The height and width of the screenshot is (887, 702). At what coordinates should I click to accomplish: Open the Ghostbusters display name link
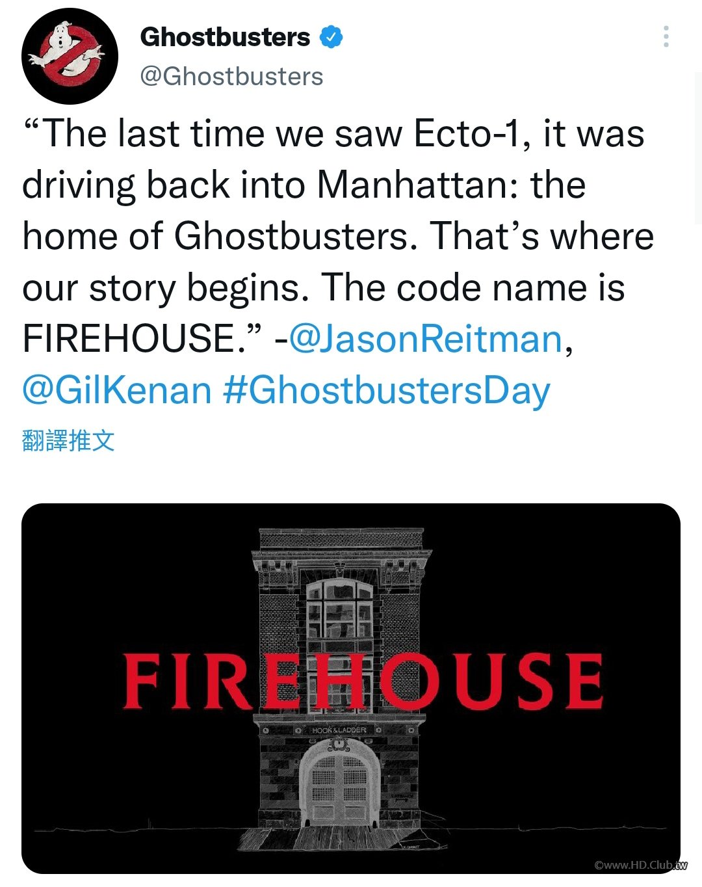click(x=225, y=37)
